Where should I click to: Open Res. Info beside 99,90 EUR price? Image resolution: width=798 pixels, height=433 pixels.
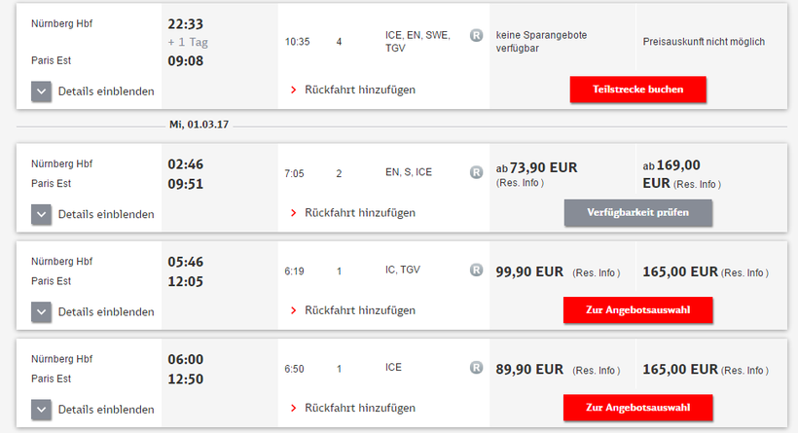click(596, 272)
